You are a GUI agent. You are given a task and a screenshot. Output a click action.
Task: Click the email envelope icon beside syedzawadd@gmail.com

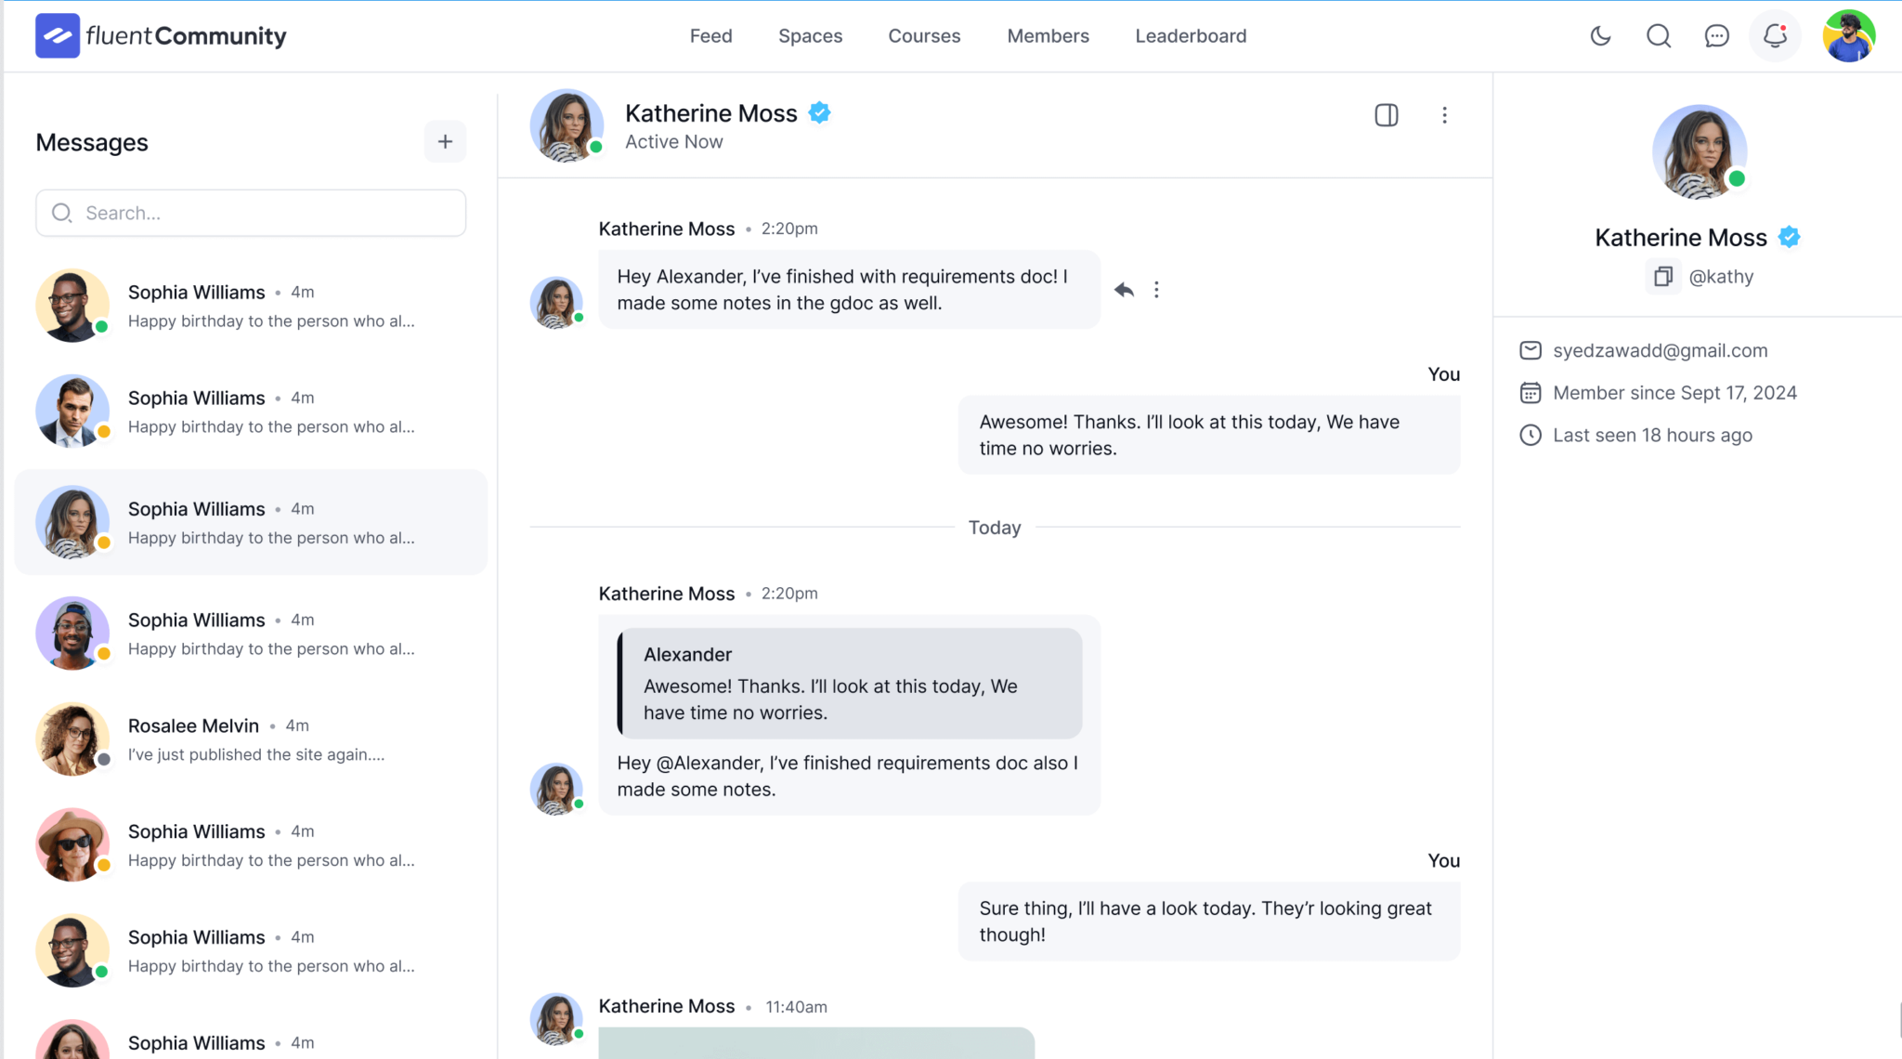click(x=1530, y=350)
